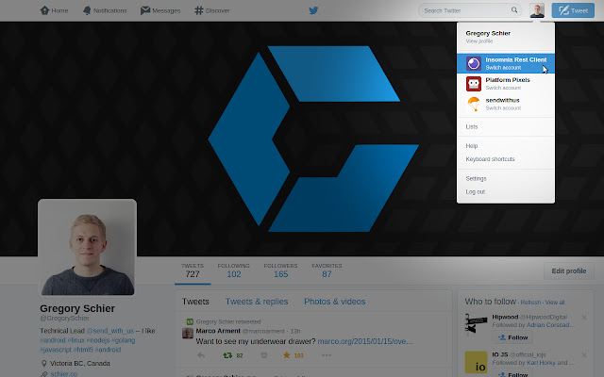Open the Karl Horky follower link

541,362
